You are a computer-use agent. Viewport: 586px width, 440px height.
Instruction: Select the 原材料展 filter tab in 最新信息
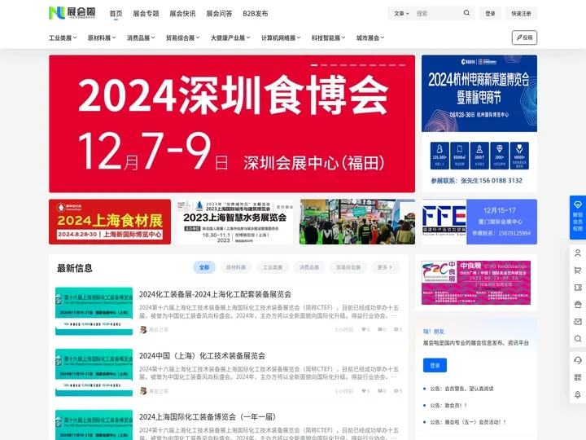click(x=236, y=267)
